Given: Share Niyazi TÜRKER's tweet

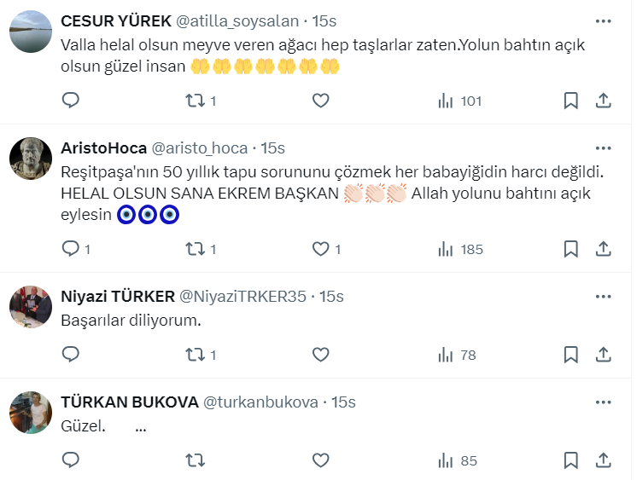Looking at the screenshot, I should click(x=603, y=354).
